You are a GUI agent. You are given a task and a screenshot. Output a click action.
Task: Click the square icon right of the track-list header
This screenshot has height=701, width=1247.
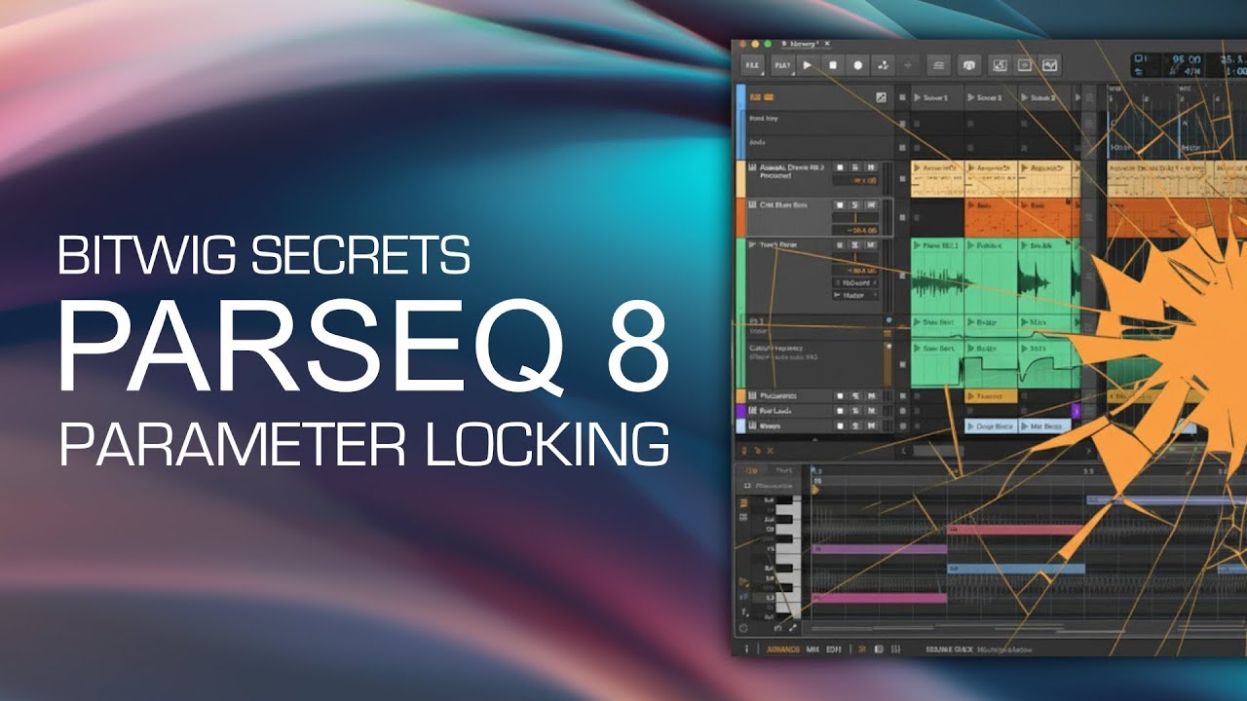[881, 97]
